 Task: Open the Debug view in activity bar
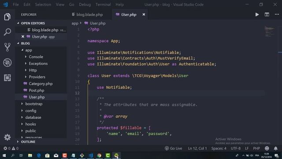click(x=7, y=63)
